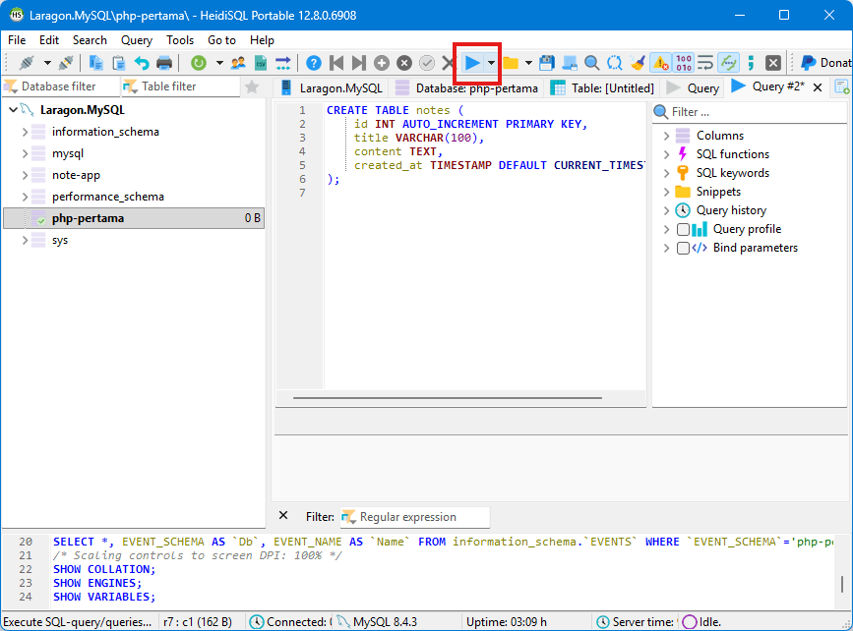This screenshot has width=853, height=631.
Task: Open the User manager icon
Action: (x=237, y=62)
